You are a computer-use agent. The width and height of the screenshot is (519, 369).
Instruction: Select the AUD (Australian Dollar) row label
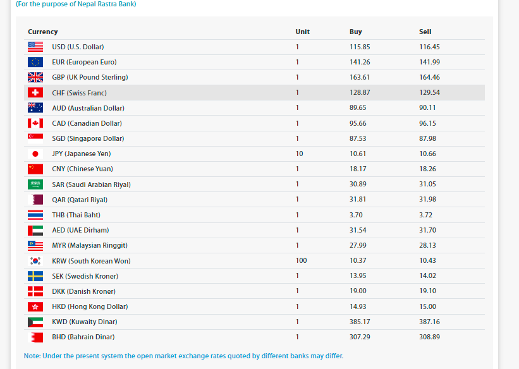pos(88,108)
